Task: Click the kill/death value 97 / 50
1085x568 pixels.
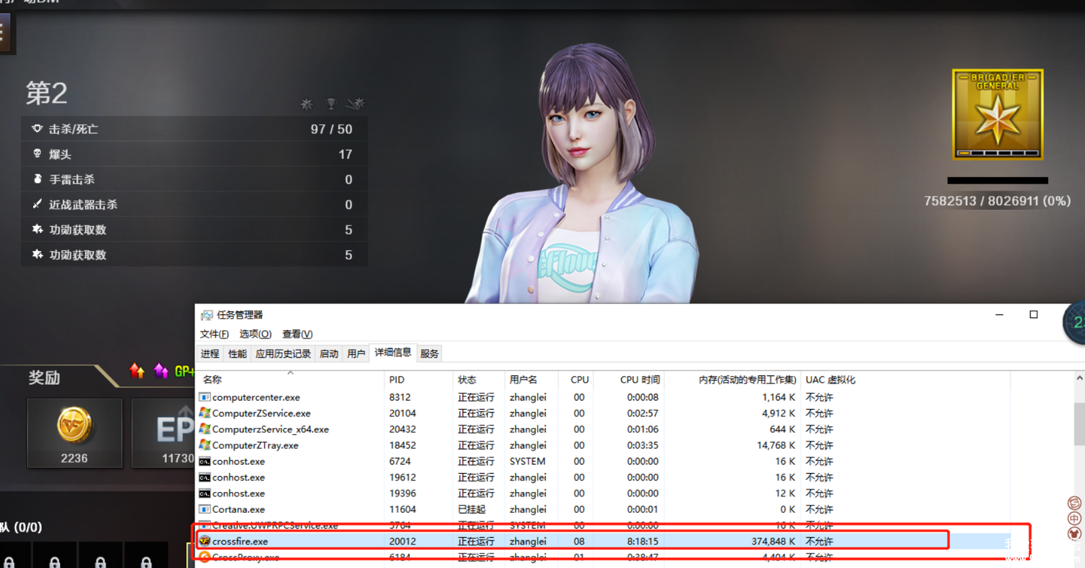Action: point(331,129)
